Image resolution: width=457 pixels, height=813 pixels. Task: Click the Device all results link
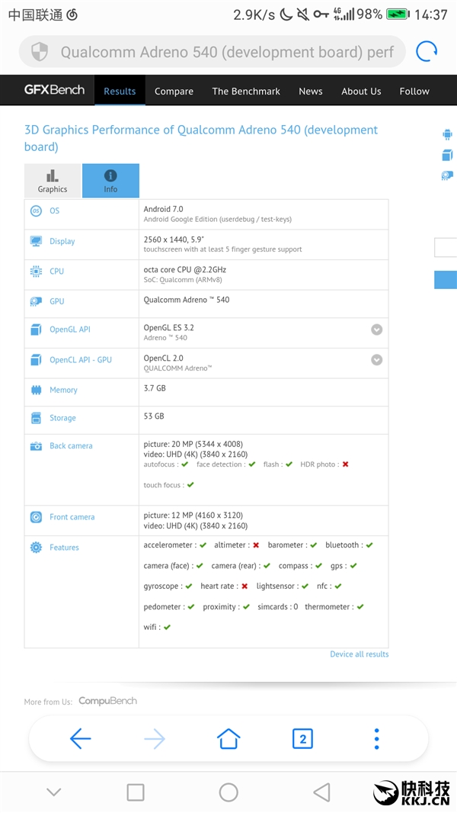(x=359, y=654)
